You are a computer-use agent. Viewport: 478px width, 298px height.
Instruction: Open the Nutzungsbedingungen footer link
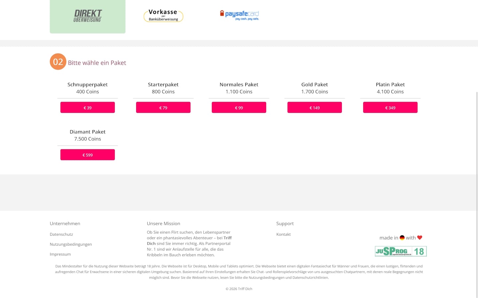click(x=71, y=244)
